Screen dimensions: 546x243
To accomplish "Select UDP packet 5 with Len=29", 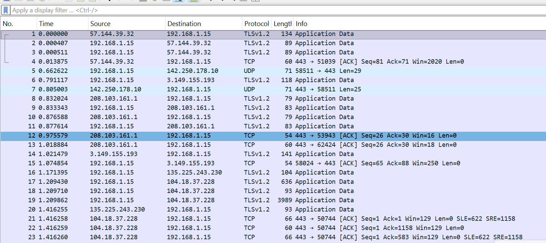I will pos(273,71).
